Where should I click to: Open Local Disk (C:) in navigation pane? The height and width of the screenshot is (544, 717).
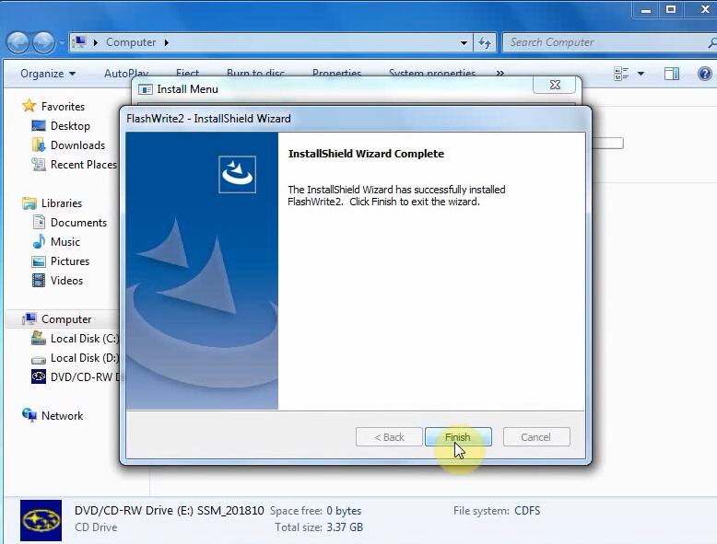pyautogui.click(x=85, y=339)
